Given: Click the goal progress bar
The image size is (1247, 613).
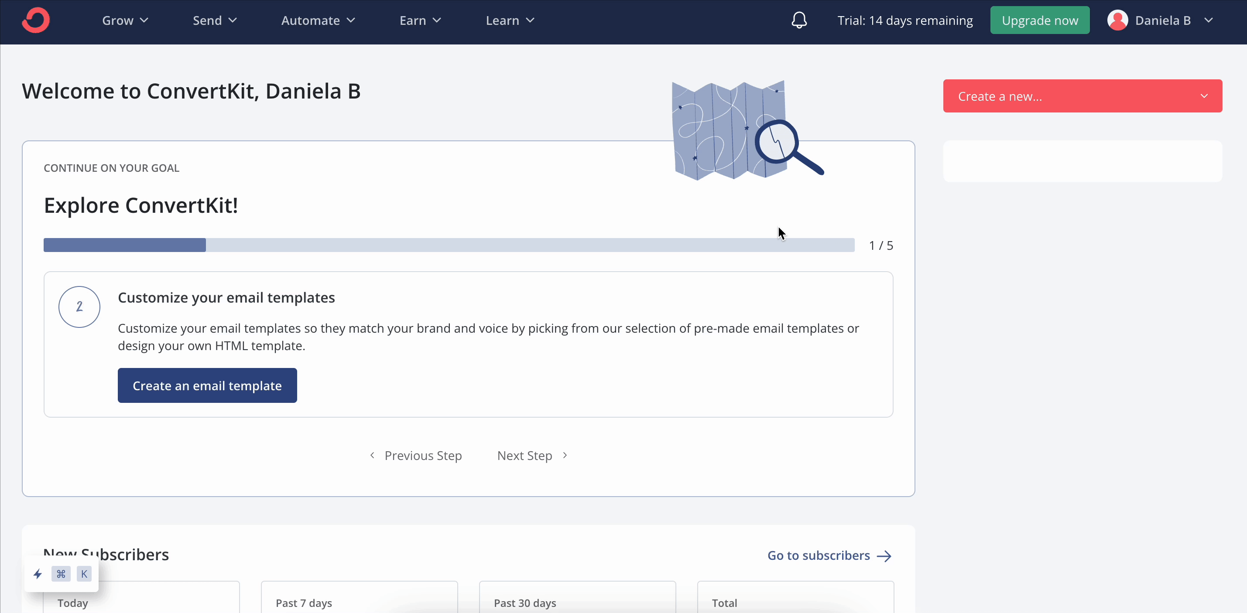Looking at the screenshot, I should pos(449,245).
